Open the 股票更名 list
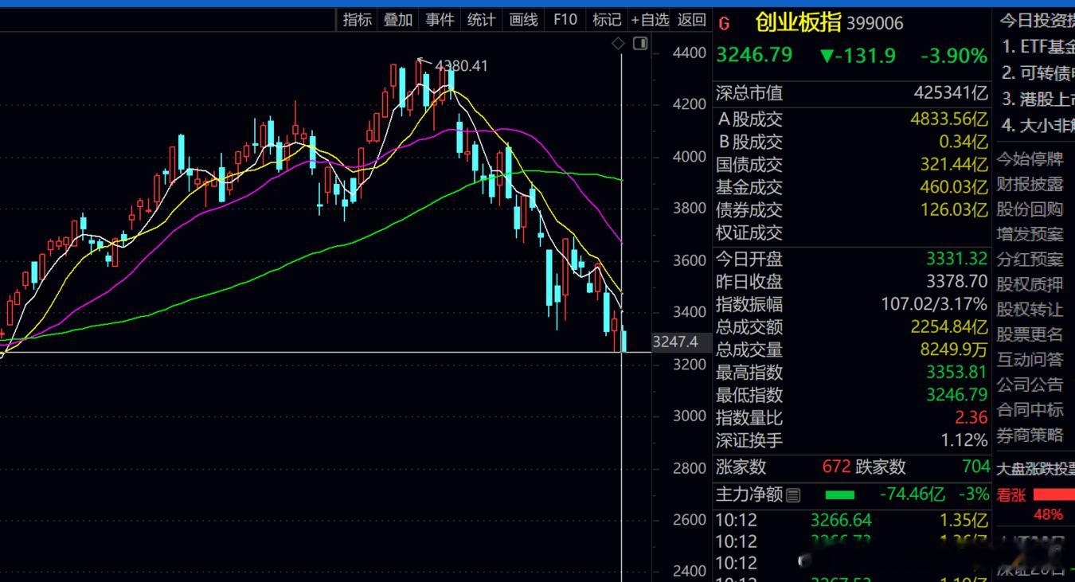1075x582 pixels. (x=1030, y=334)
